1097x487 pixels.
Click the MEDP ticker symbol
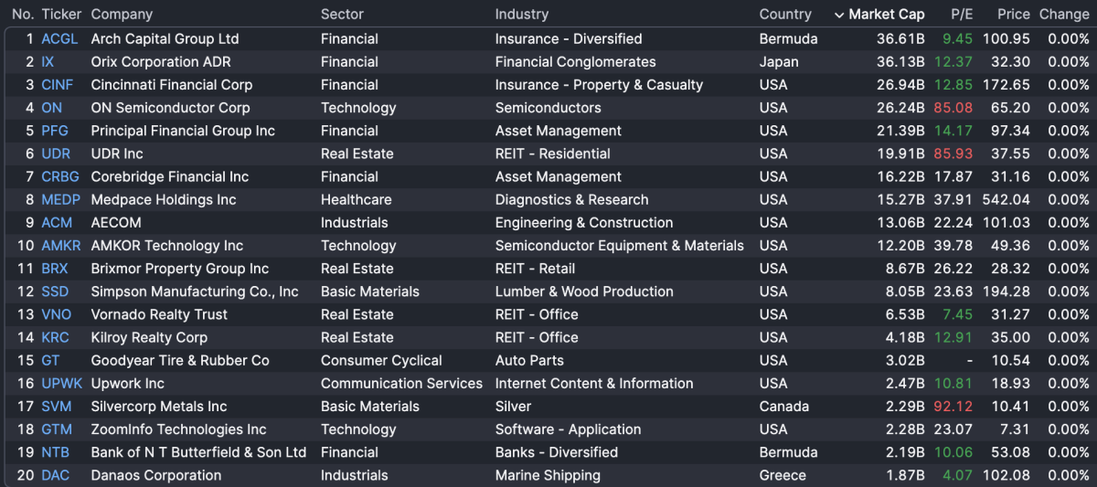coord(60,200)
